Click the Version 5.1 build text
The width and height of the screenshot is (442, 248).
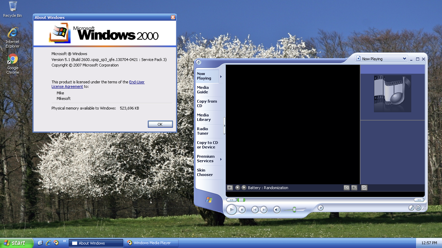[x=109, y=60]
